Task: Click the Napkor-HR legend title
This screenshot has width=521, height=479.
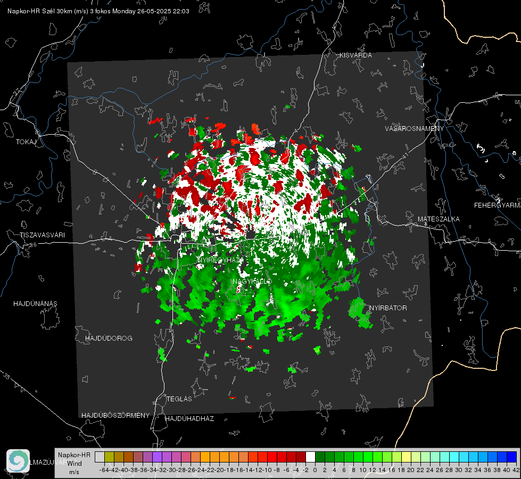Action: click(74, 455)
